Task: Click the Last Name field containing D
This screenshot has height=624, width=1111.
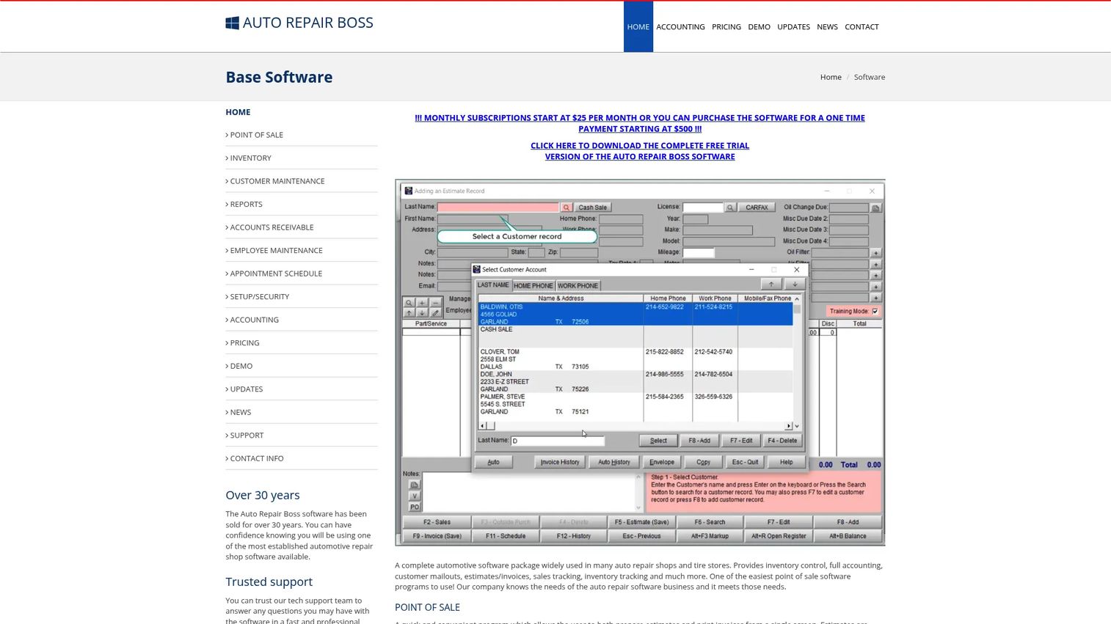Action: [x=558, y=441]
